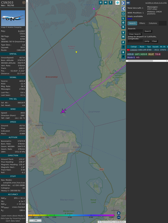Open the Columns tab

point(153,23)
